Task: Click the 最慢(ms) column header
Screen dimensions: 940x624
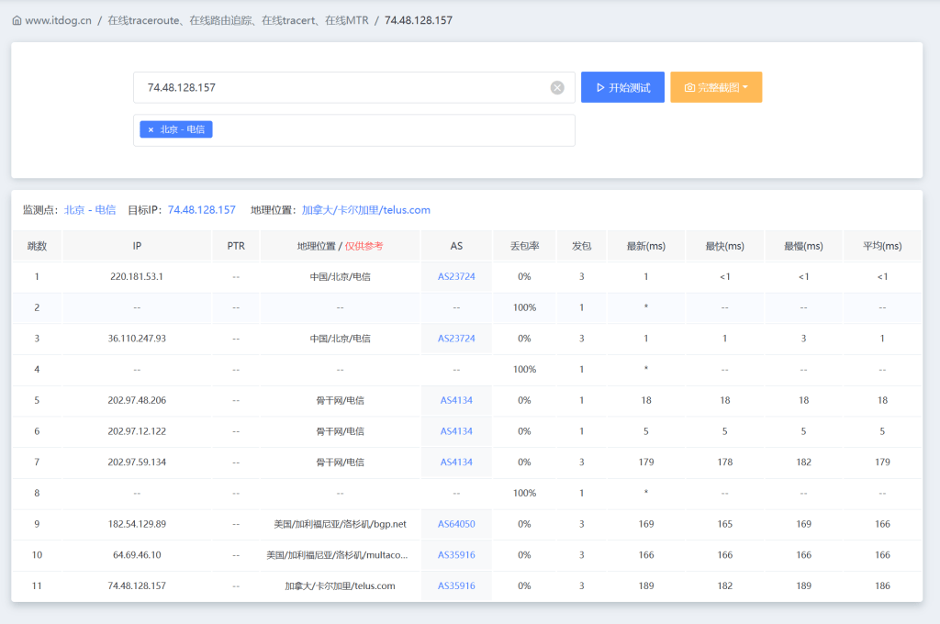Action: pos(803,246)
